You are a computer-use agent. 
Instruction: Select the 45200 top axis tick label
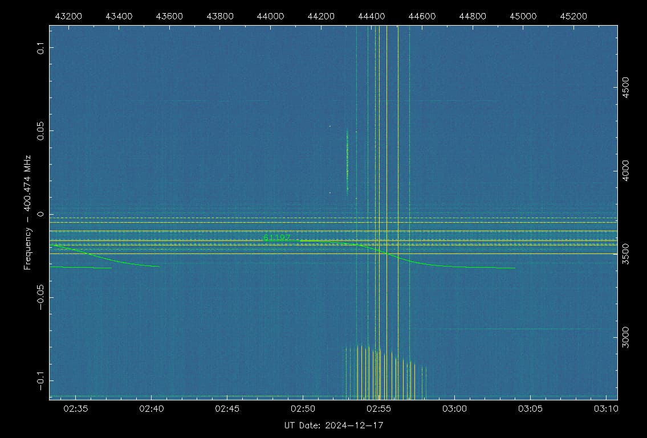(x=573, y=16)
